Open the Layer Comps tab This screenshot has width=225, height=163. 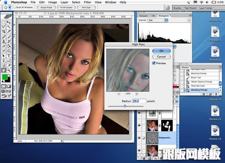(205, 8)
